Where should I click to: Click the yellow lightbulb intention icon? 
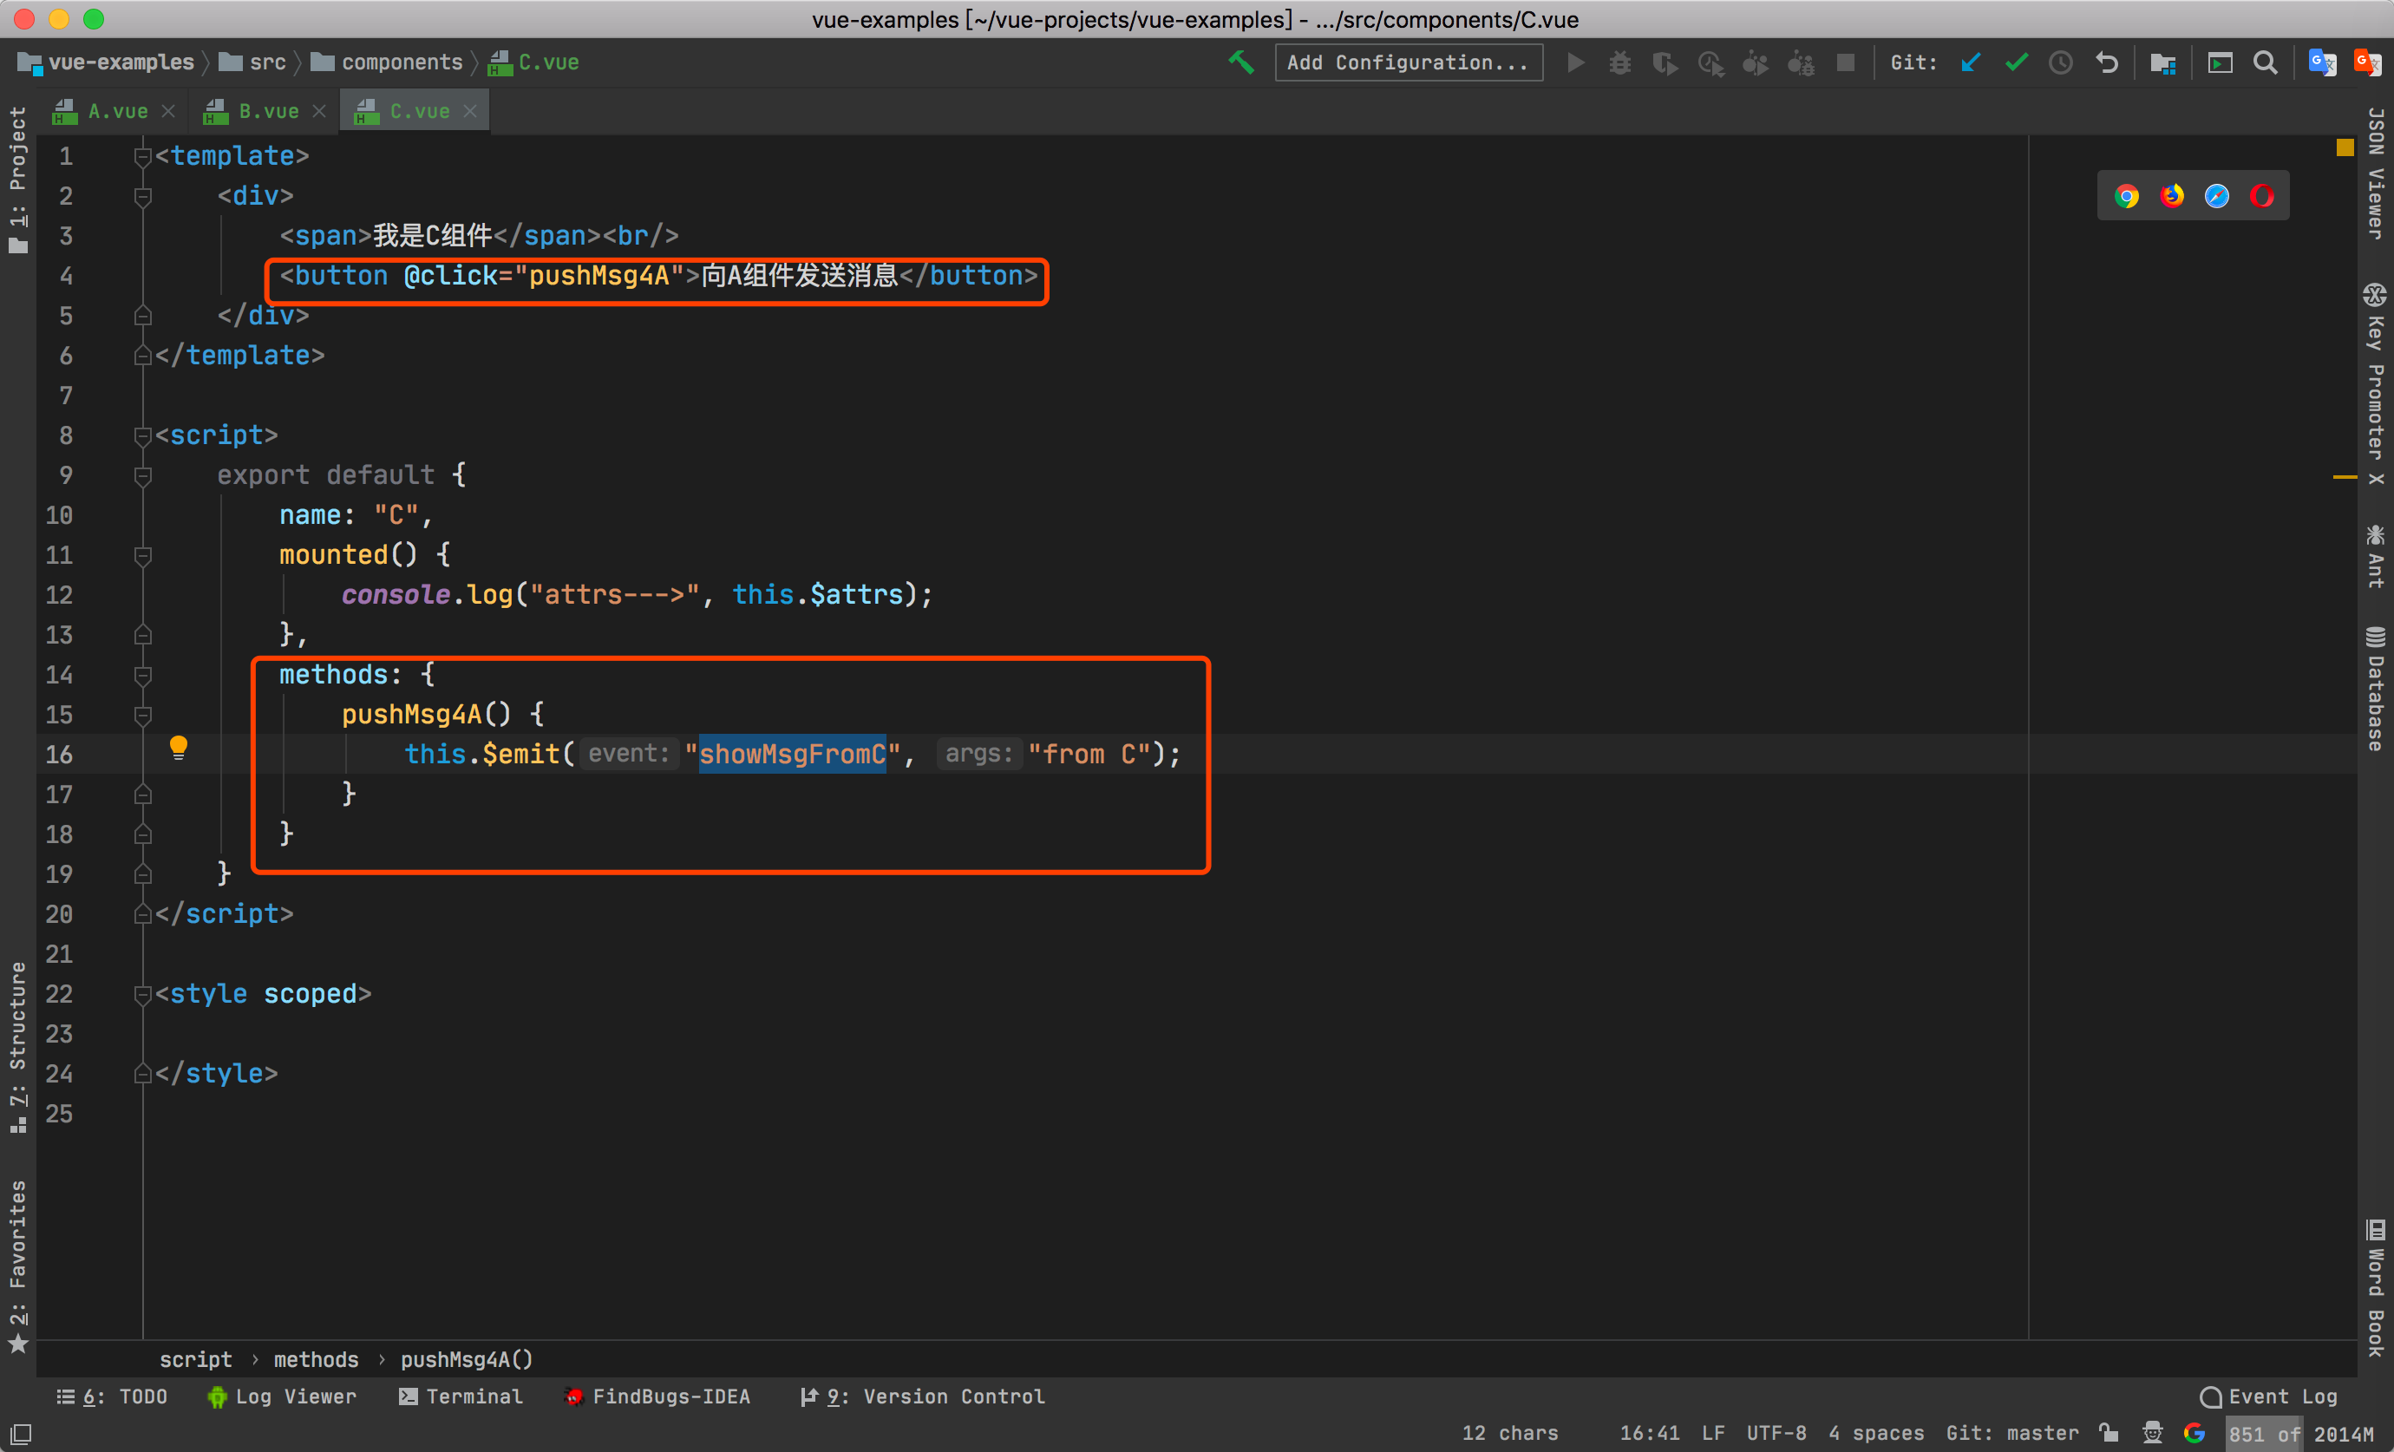179,748
